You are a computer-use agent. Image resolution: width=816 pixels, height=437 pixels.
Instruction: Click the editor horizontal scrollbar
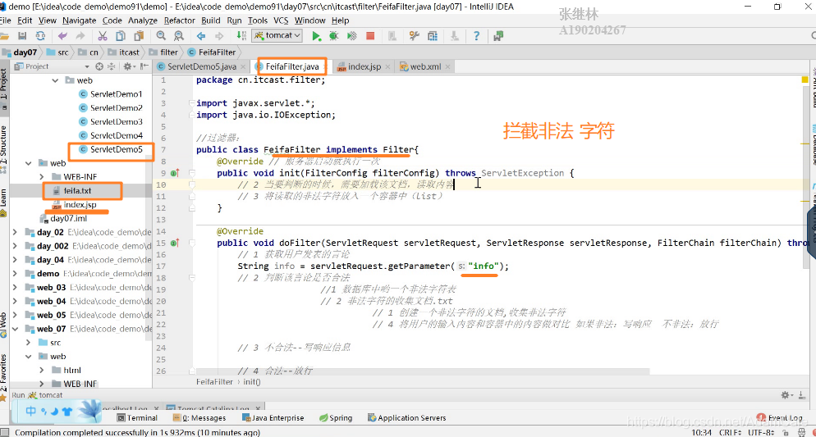tap(421, 371)
